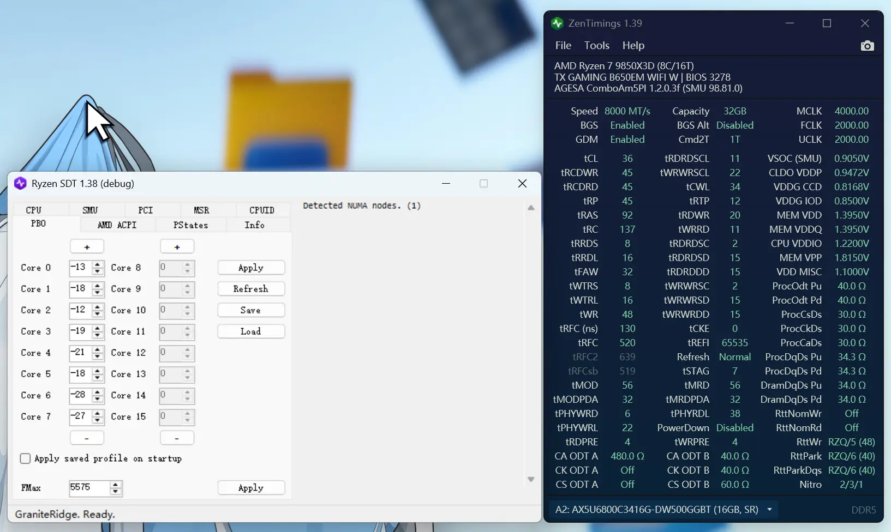Viewport: 891px width, 532px height.
Task: Open the File menu in ZenTimings
Action: click(x=563, y=45)
